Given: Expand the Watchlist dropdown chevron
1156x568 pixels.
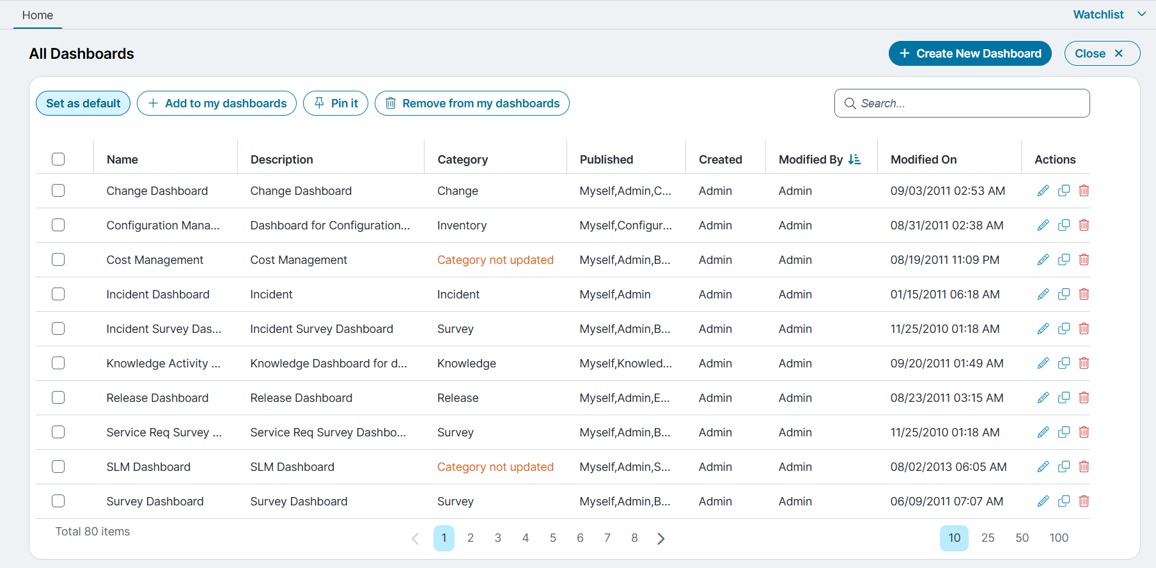Looking at the screenshot, I should point(1141,14).
